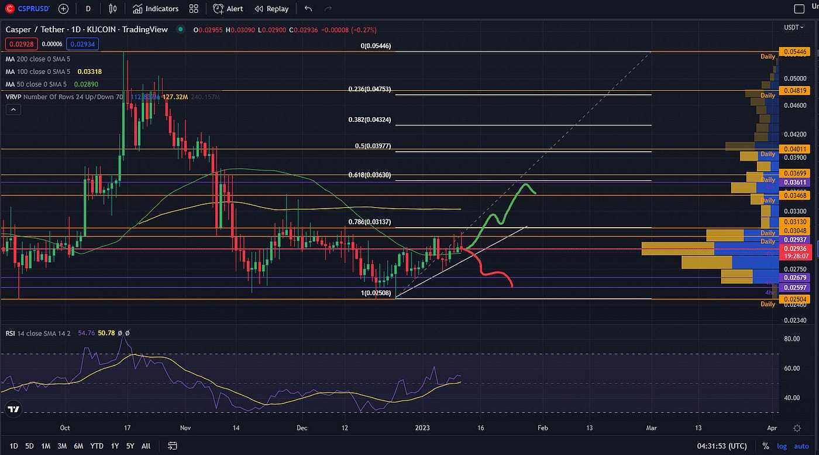Click the 0.02597 purple price label
Image resolution: width=819 pixels, height=455 pixels.
tap(794, 287)
